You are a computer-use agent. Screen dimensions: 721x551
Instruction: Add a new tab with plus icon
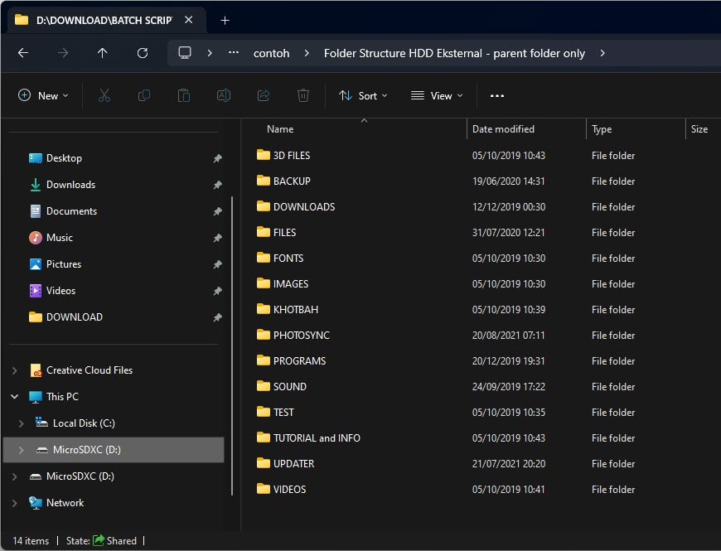tap(225, 20)
